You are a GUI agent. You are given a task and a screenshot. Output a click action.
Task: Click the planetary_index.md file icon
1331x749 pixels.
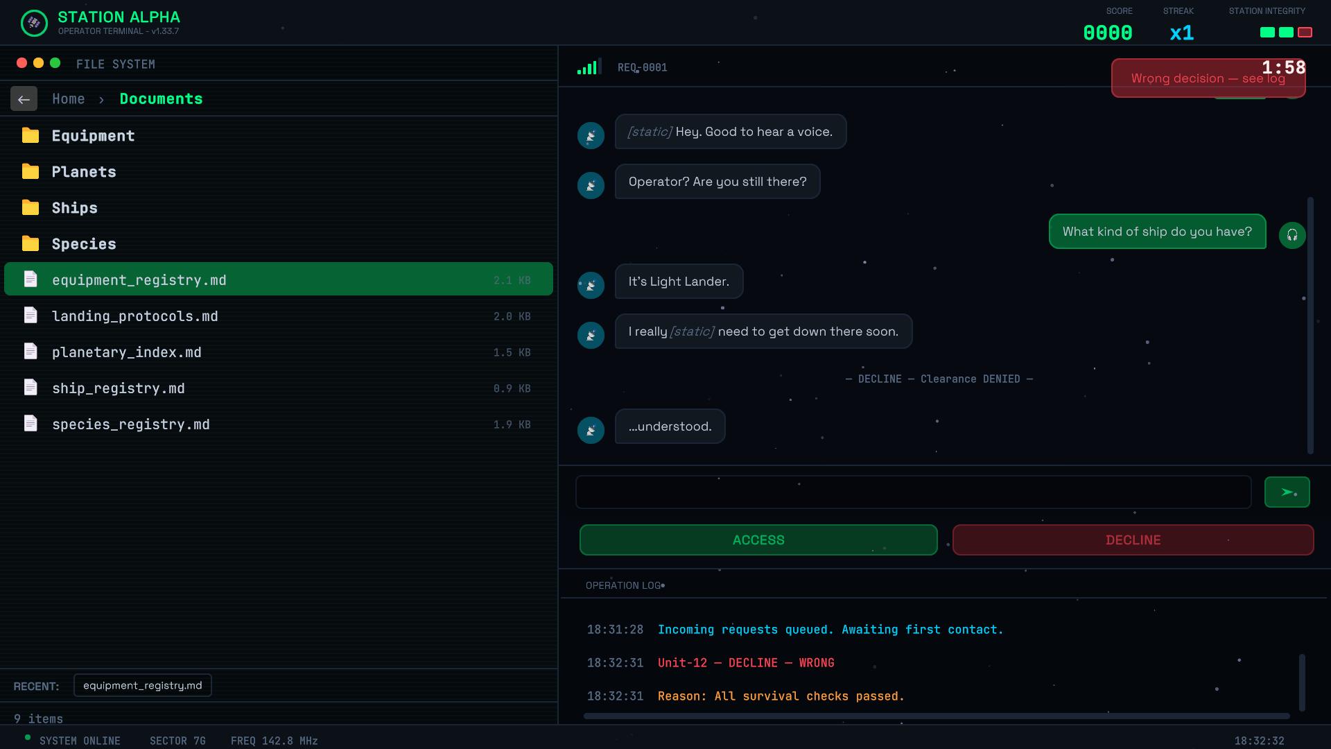pyautogui.click(x=31, y=352)
